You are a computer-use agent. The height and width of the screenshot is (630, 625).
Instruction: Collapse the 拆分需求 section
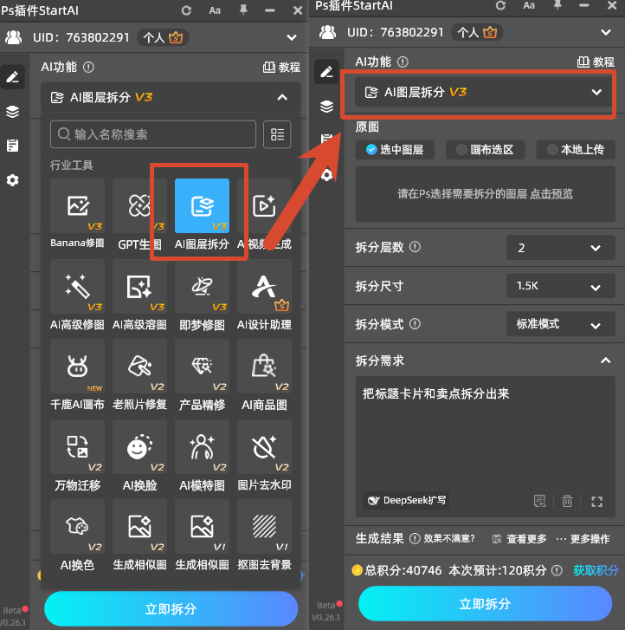[x=605, y=360]
